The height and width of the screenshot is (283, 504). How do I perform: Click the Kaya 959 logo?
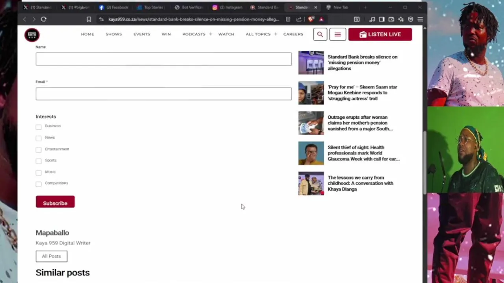(32, 35)
